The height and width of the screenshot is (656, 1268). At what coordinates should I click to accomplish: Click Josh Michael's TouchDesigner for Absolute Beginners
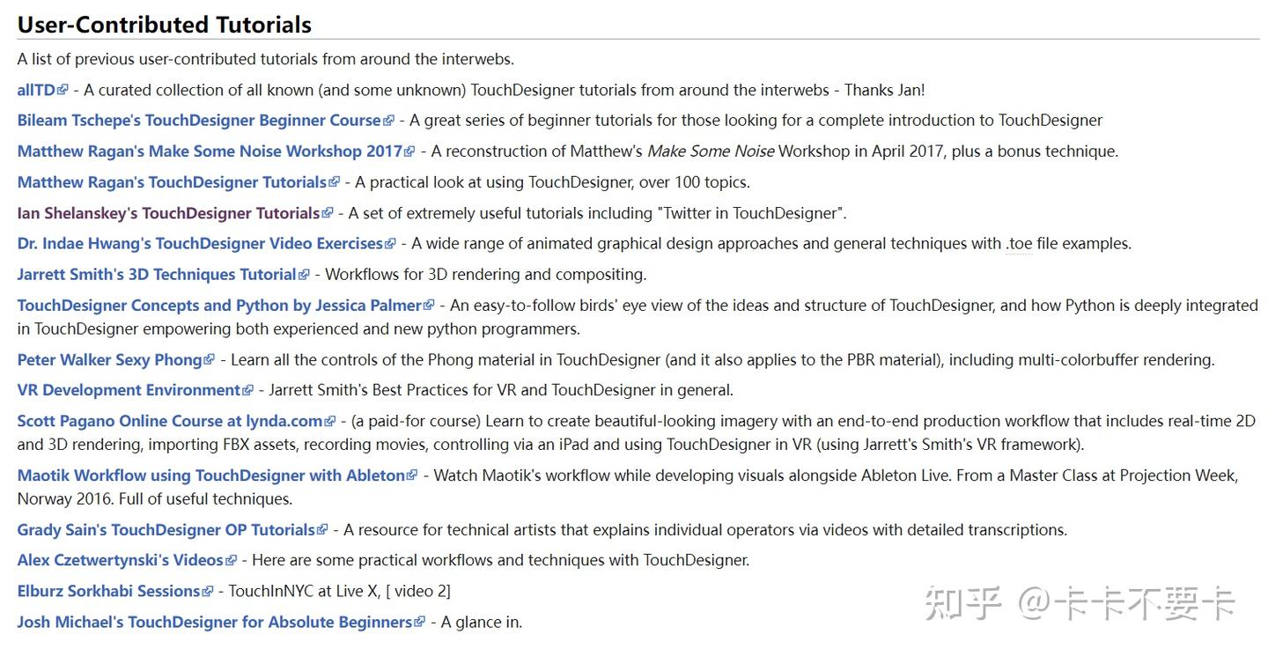tap(214, 622)
